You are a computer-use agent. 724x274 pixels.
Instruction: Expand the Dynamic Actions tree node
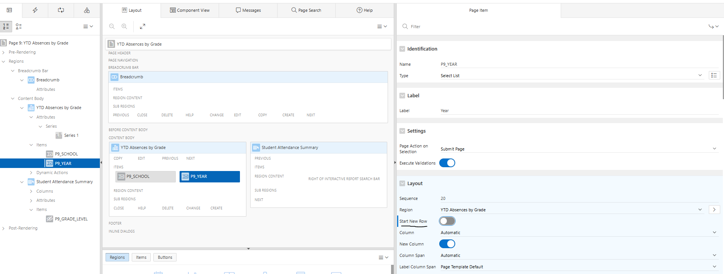[31, 173]
